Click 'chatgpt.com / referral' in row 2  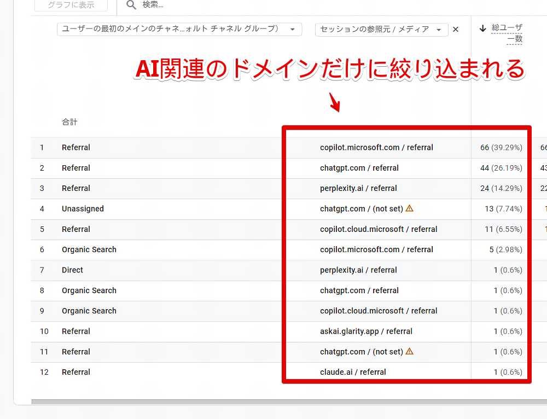(x=359, y=168)
